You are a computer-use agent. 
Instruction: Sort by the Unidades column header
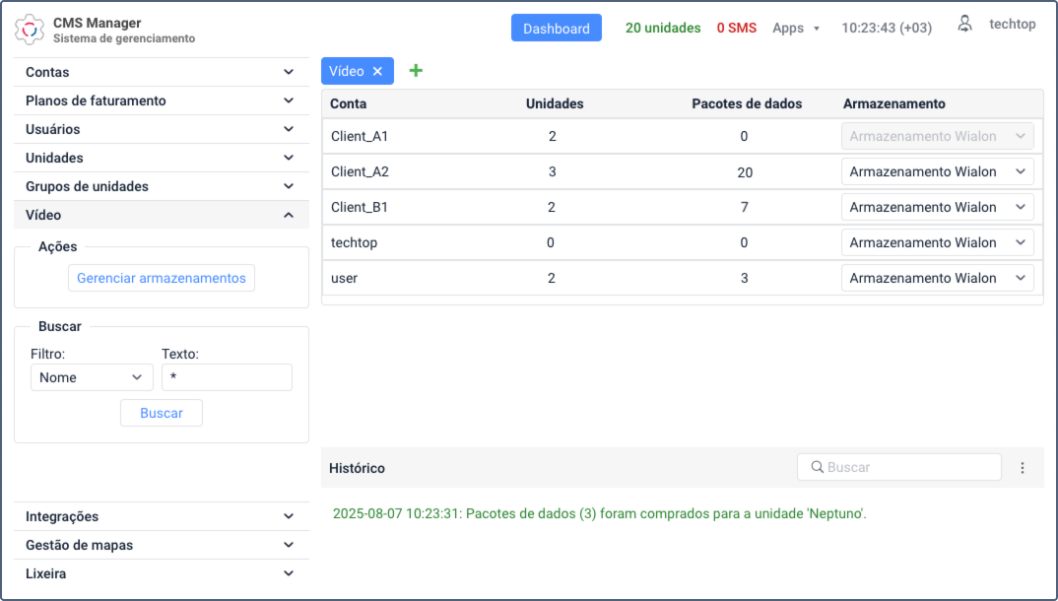pos(555,103)
